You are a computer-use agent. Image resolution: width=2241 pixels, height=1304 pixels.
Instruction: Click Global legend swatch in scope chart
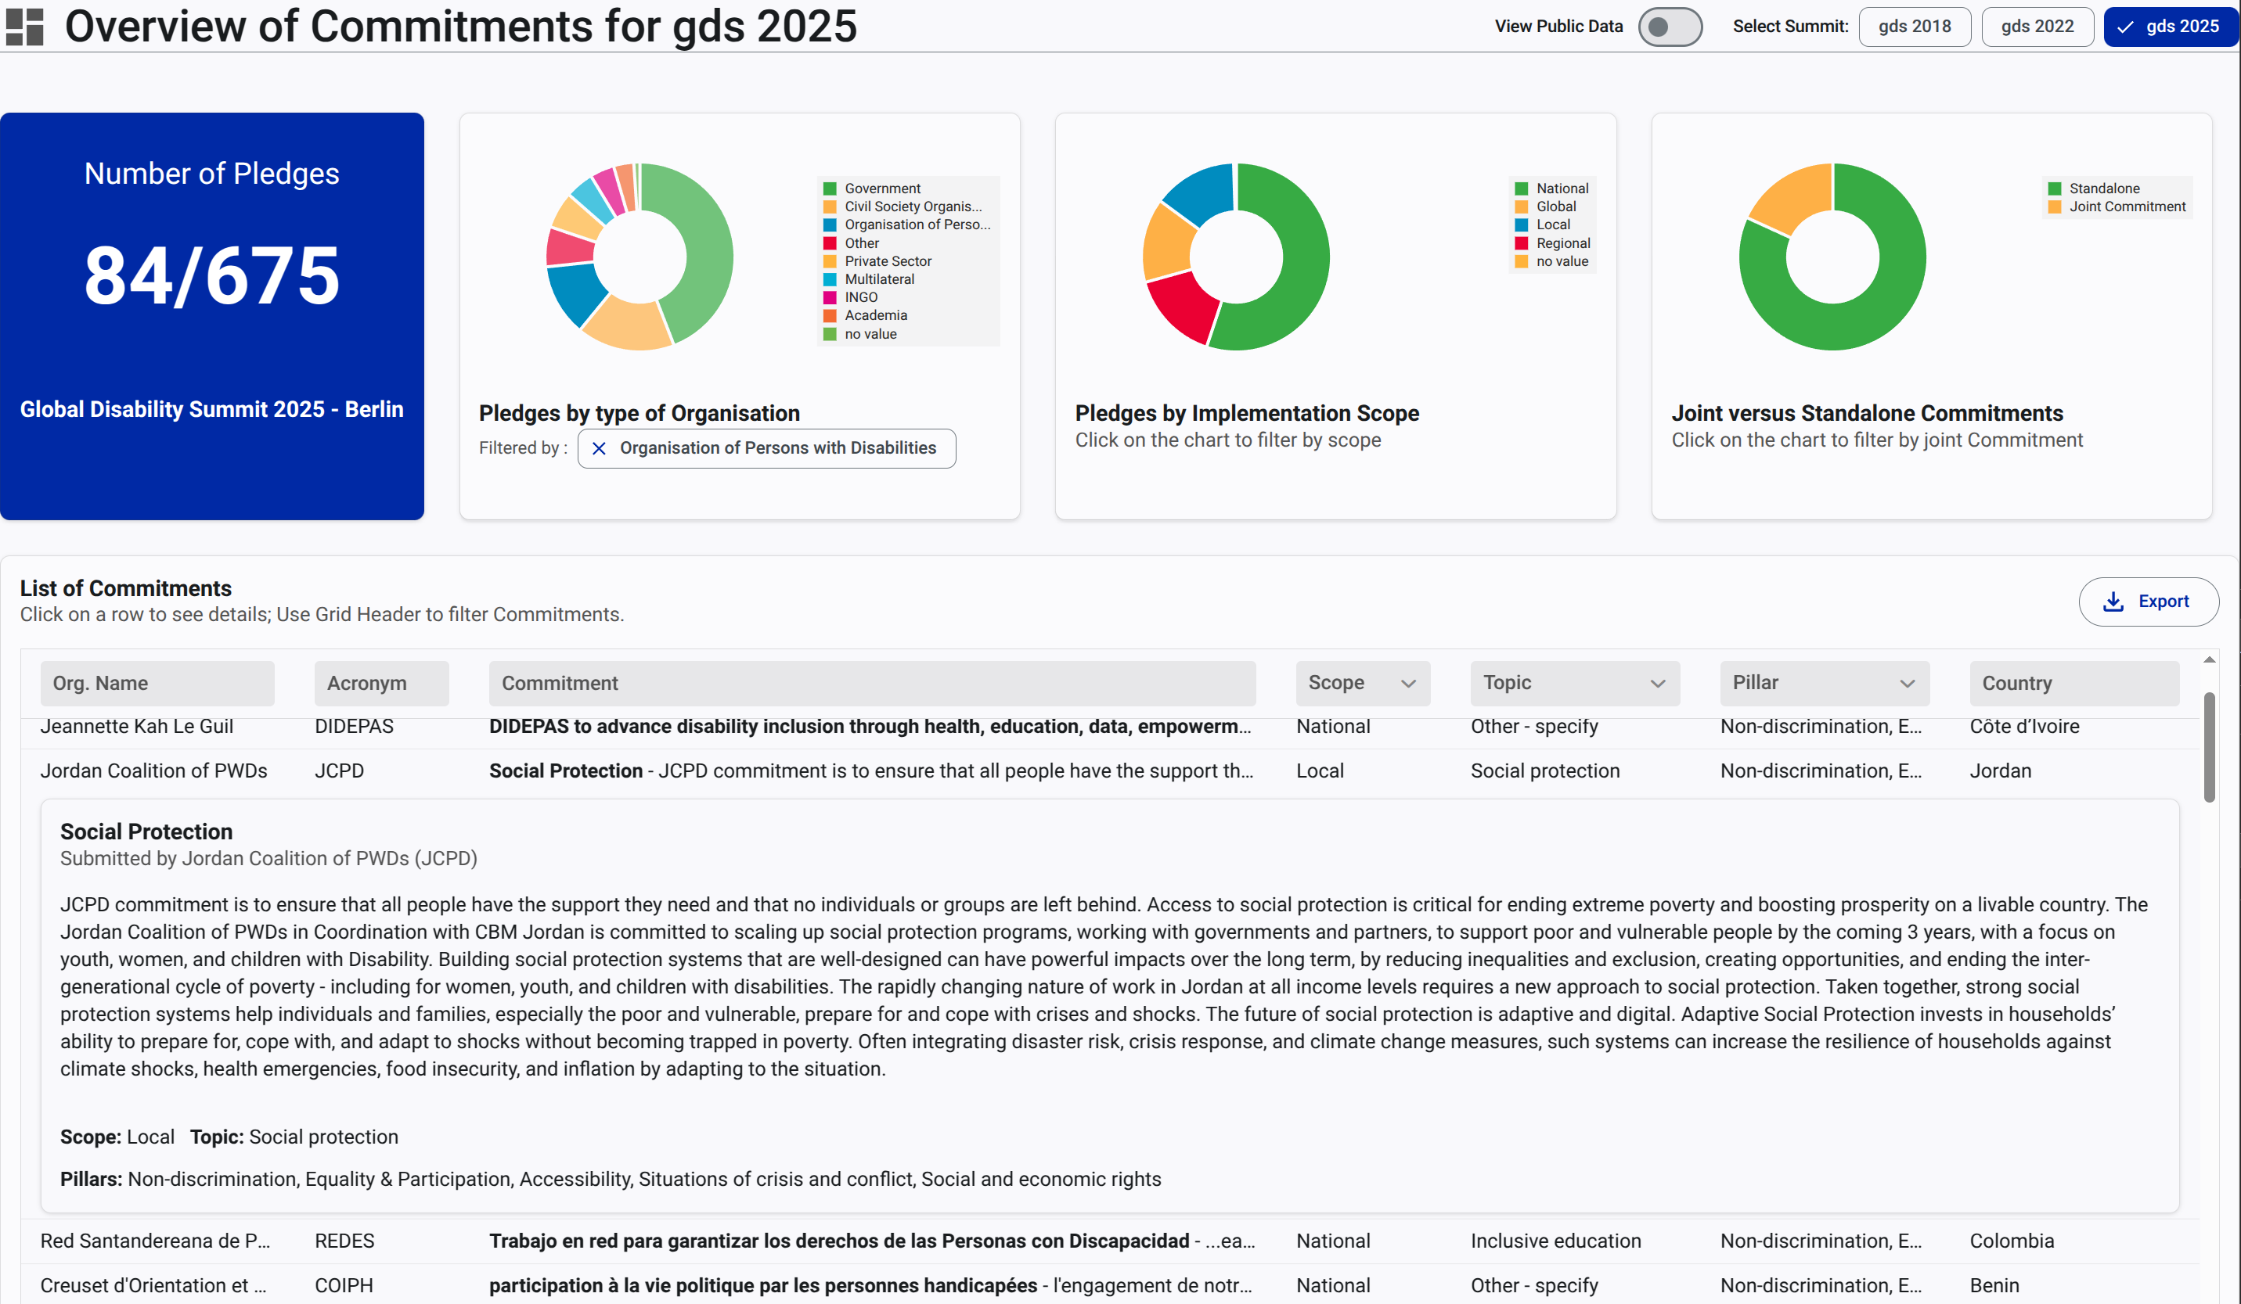tap(1522, 207)
